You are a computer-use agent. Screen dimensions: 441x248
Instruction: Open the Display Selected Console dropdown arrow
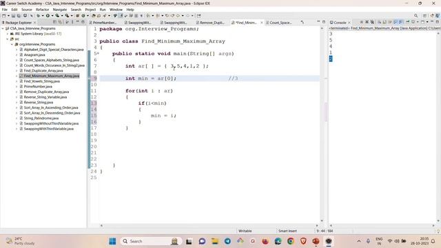coord(418,22)
